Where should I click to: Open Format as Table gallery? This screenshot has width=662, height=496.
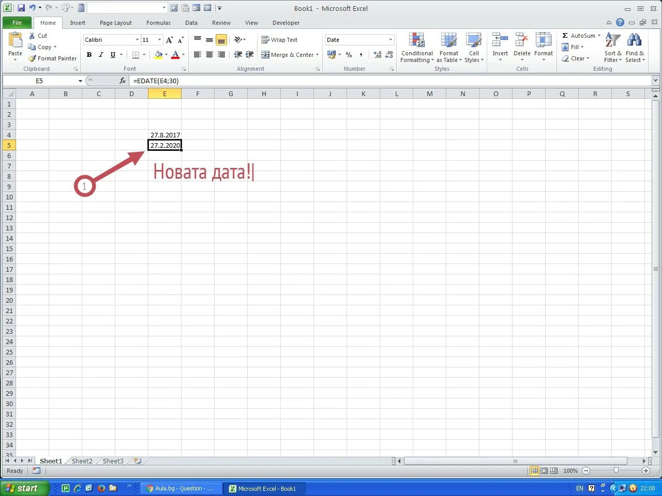click(x=449, y=48)
